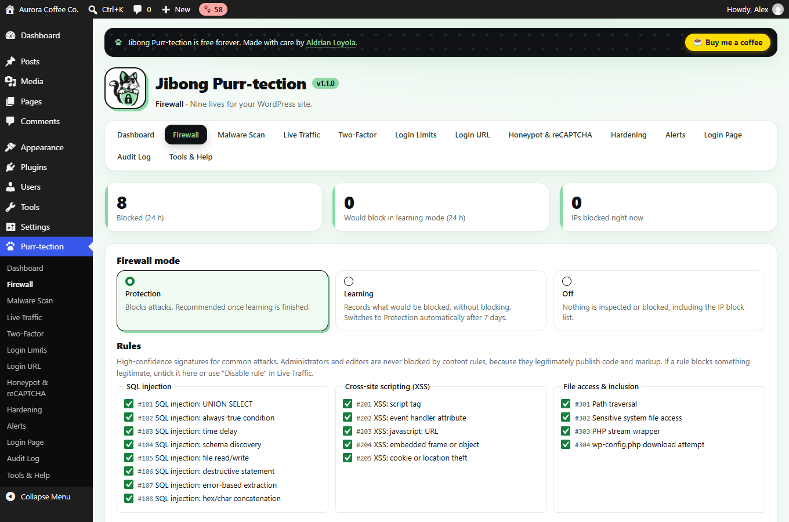The width and height of the screenshot is (789, 522).
Task: Click the plus New icon
Action: tap(166, 9)
